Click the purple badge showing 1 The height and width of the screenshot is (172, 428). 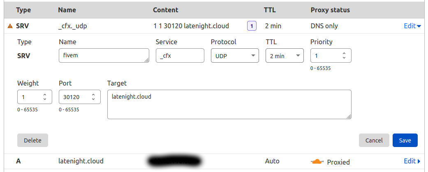pyautogui.click(x=252, y=26)
